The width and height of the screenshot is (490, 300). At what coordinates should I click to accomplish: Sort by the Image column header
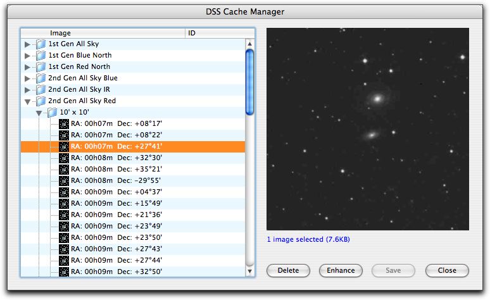[x=101, y=33]
